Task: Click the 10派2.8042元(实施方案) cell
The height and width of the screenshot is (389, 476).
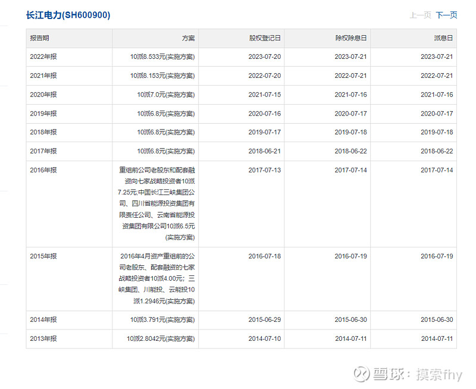Action: tap(161, 338)
